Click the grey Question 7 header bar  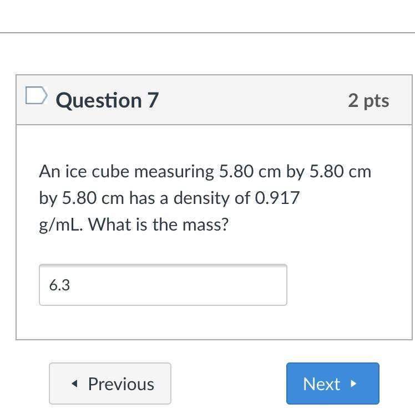tap(250, 100)
